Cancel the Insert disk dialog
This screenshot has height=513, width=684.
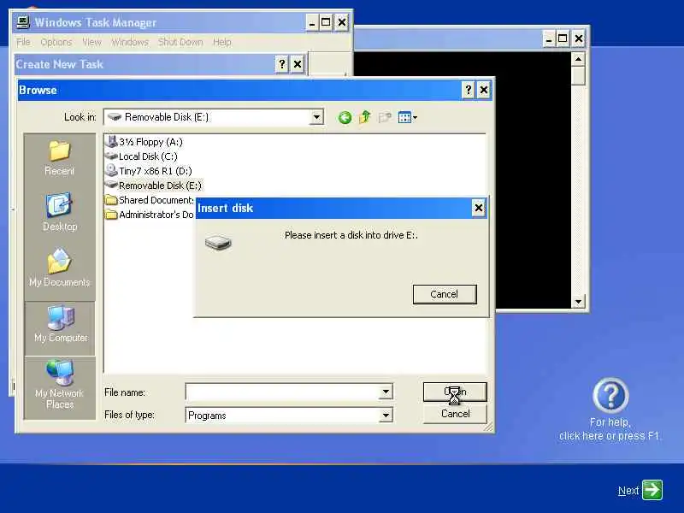point(445,294)
